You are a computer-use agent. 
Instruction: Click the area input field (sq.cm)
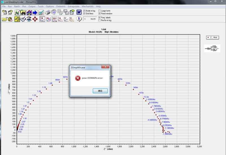pyautogui.click(x=90, y=19)
